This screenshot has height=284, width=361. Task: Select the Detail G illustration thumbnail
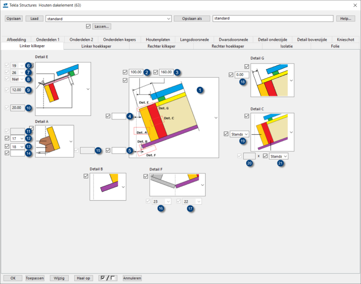point(272,80)
